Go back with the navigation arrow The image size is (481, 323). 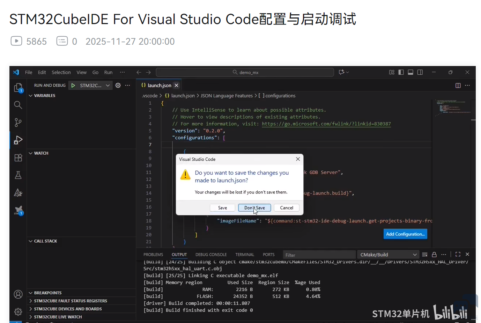click(x=139, y=72)
